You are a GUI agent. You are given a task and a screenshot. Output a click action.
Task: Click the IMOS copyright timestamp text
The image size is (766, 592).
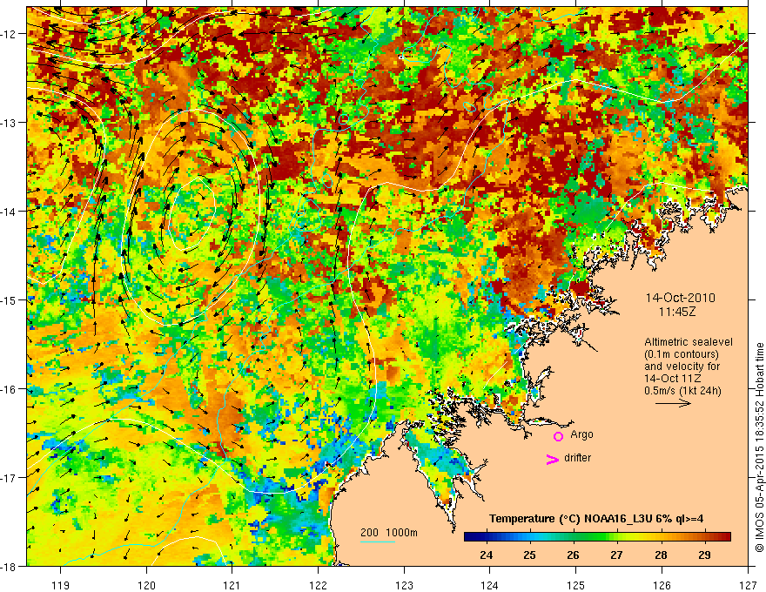[759, 448]
